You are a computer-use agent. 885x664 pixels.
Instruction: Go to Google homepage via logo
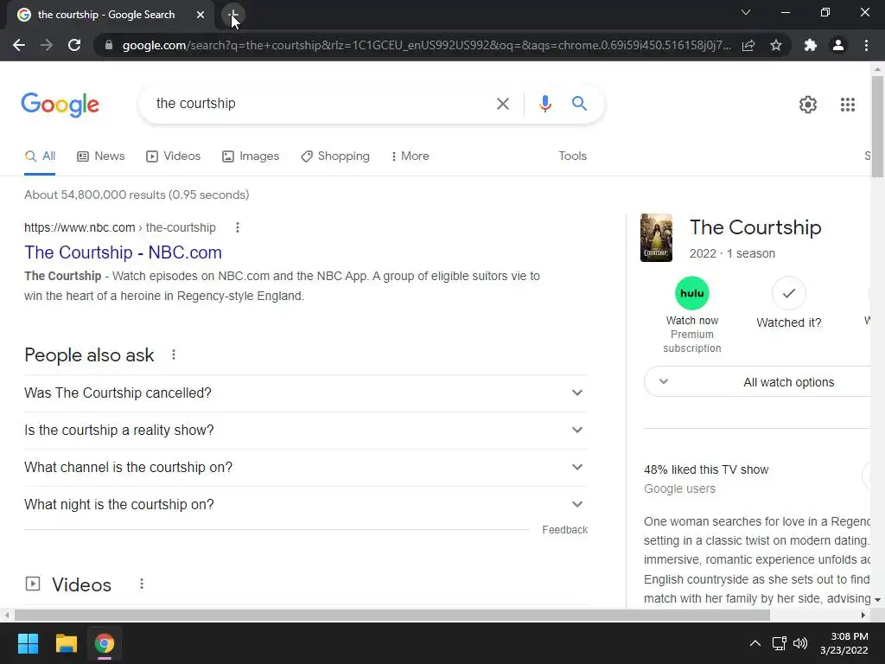(60, 105)
